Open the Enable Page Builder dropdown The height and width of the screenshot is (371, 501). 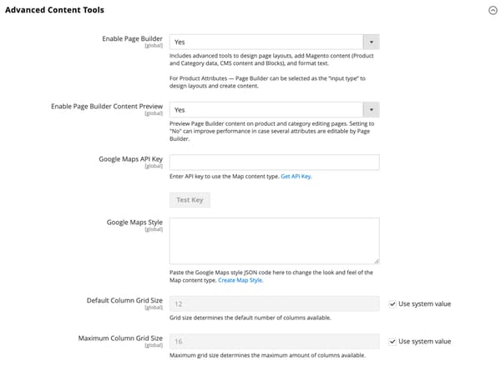(274, 42)
